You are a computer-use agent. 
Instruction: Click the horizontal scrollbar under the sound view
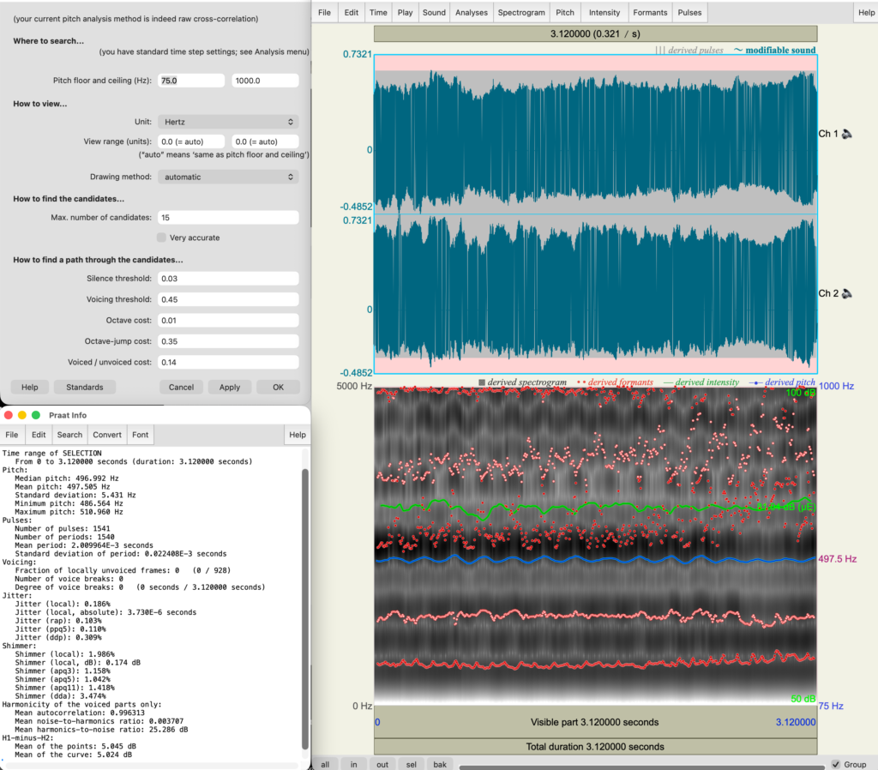click(641, 767)
